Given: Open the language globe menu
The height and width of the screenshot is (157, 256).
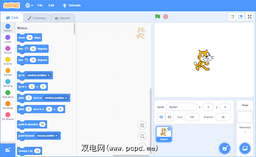Looking at the screenshot, I should click(29, 5).
